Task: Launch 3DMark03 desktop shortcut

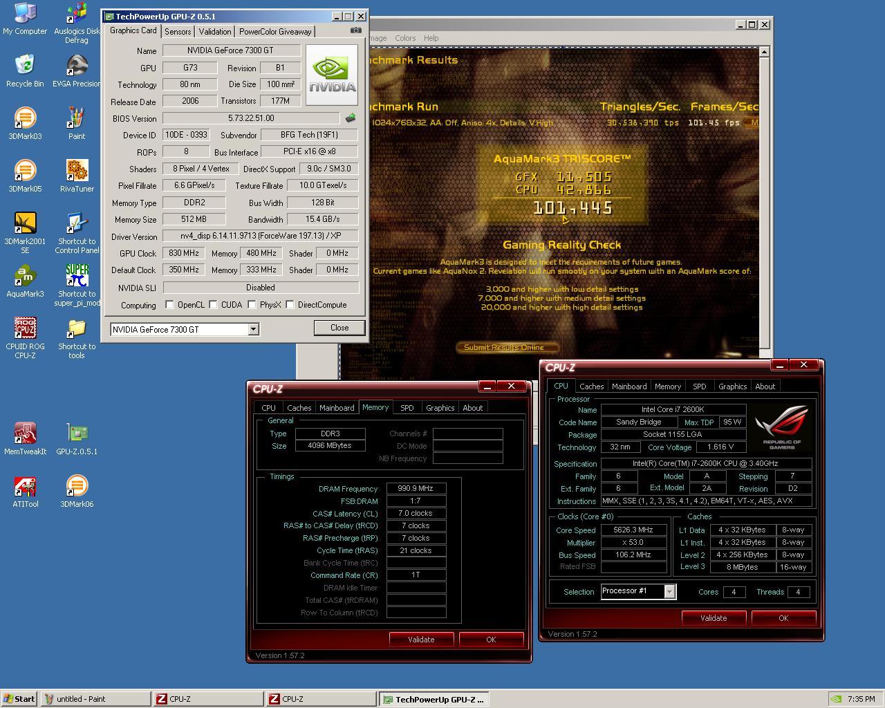Action: click(25, 124)
